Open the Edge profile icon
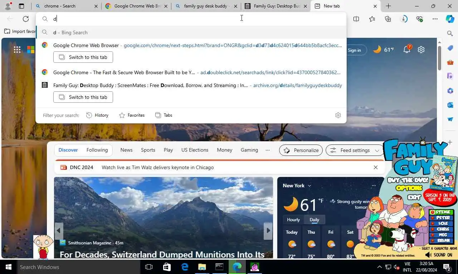 (x=8, y=6)
